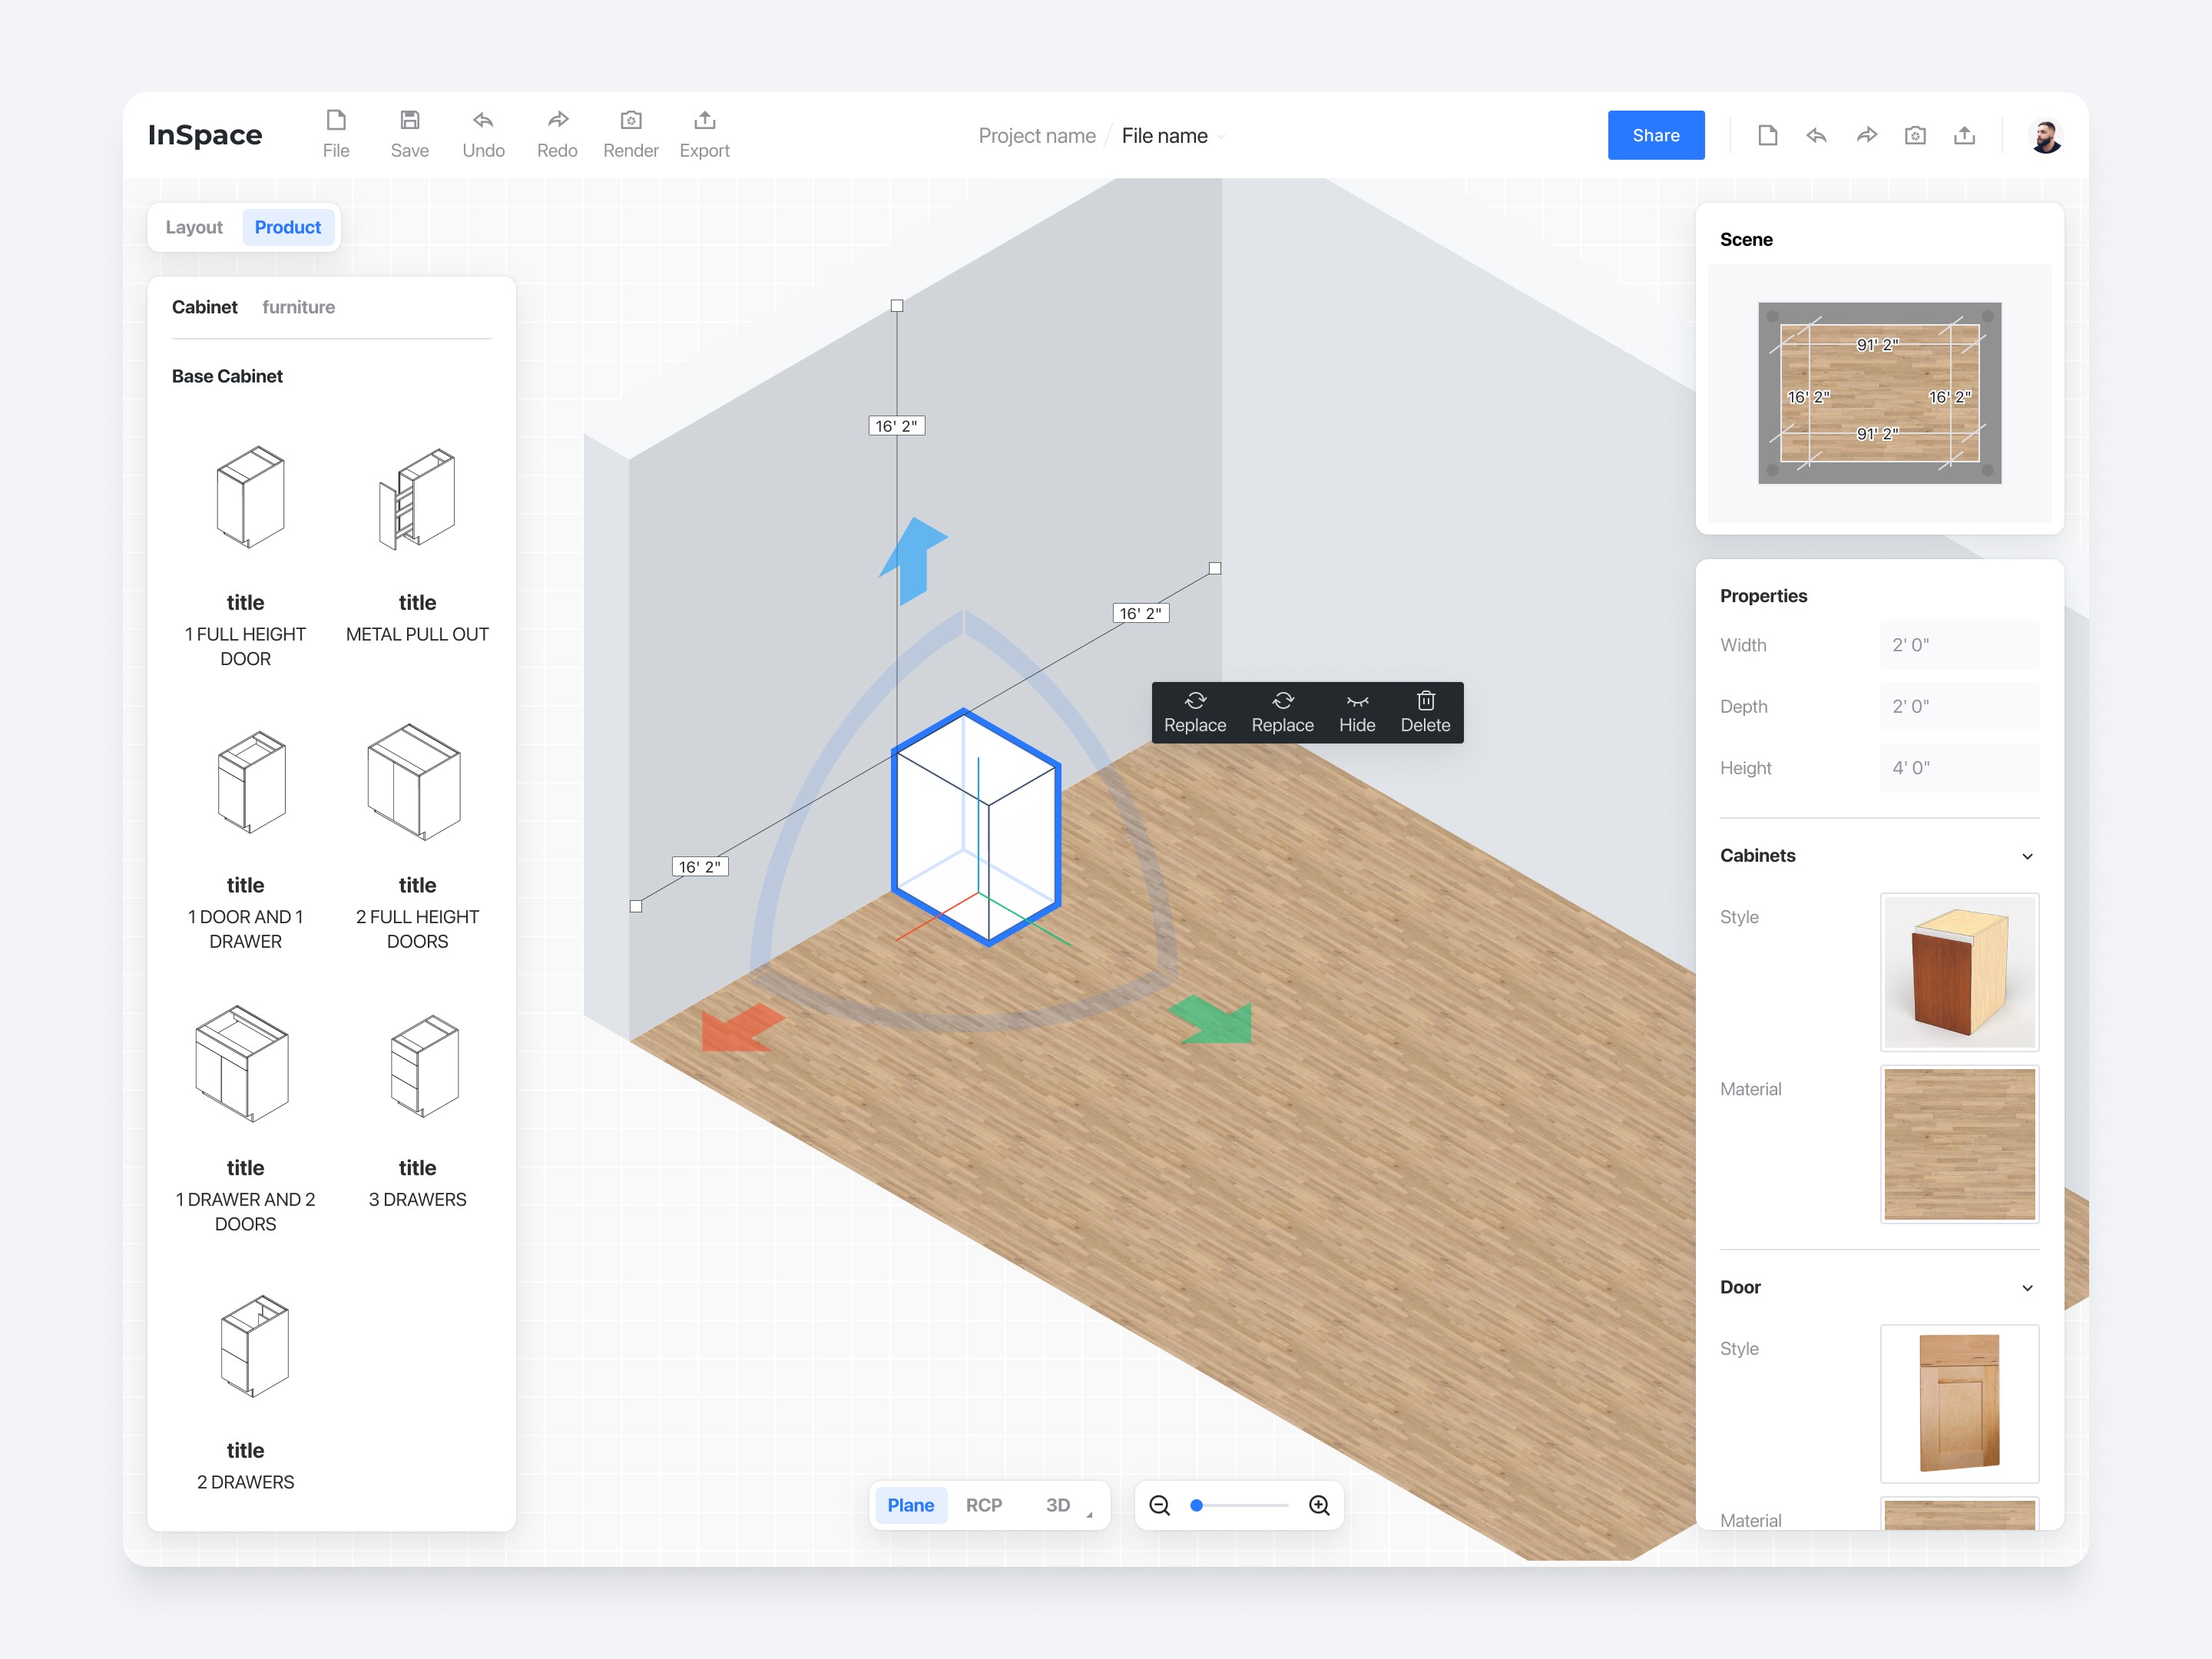Open the File name dropdown
The image size is (2212, 1659).
click(1221, 137)
